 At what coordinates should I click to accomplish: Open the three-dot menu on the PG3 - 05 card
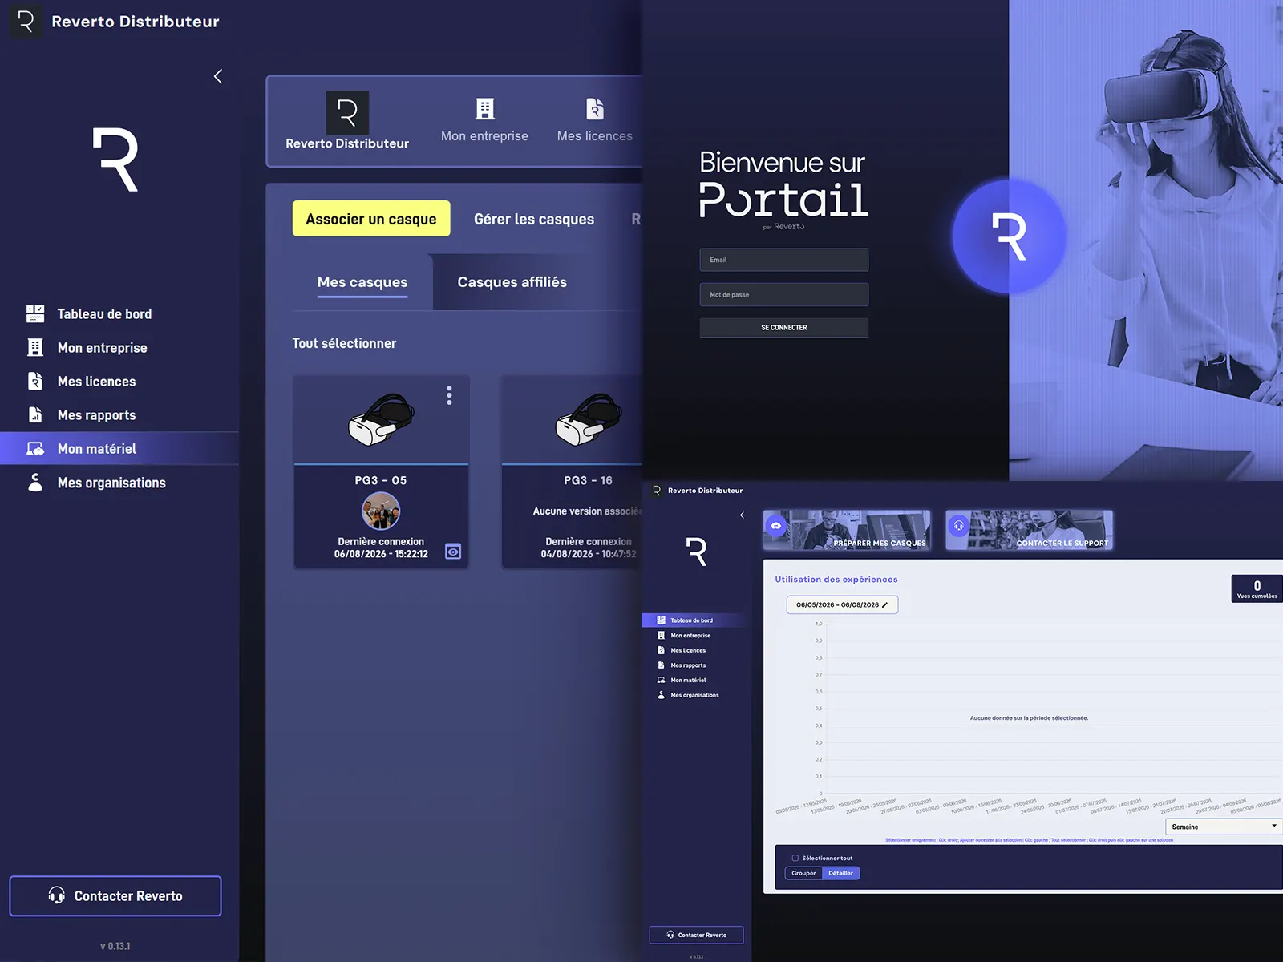[449, 395]
